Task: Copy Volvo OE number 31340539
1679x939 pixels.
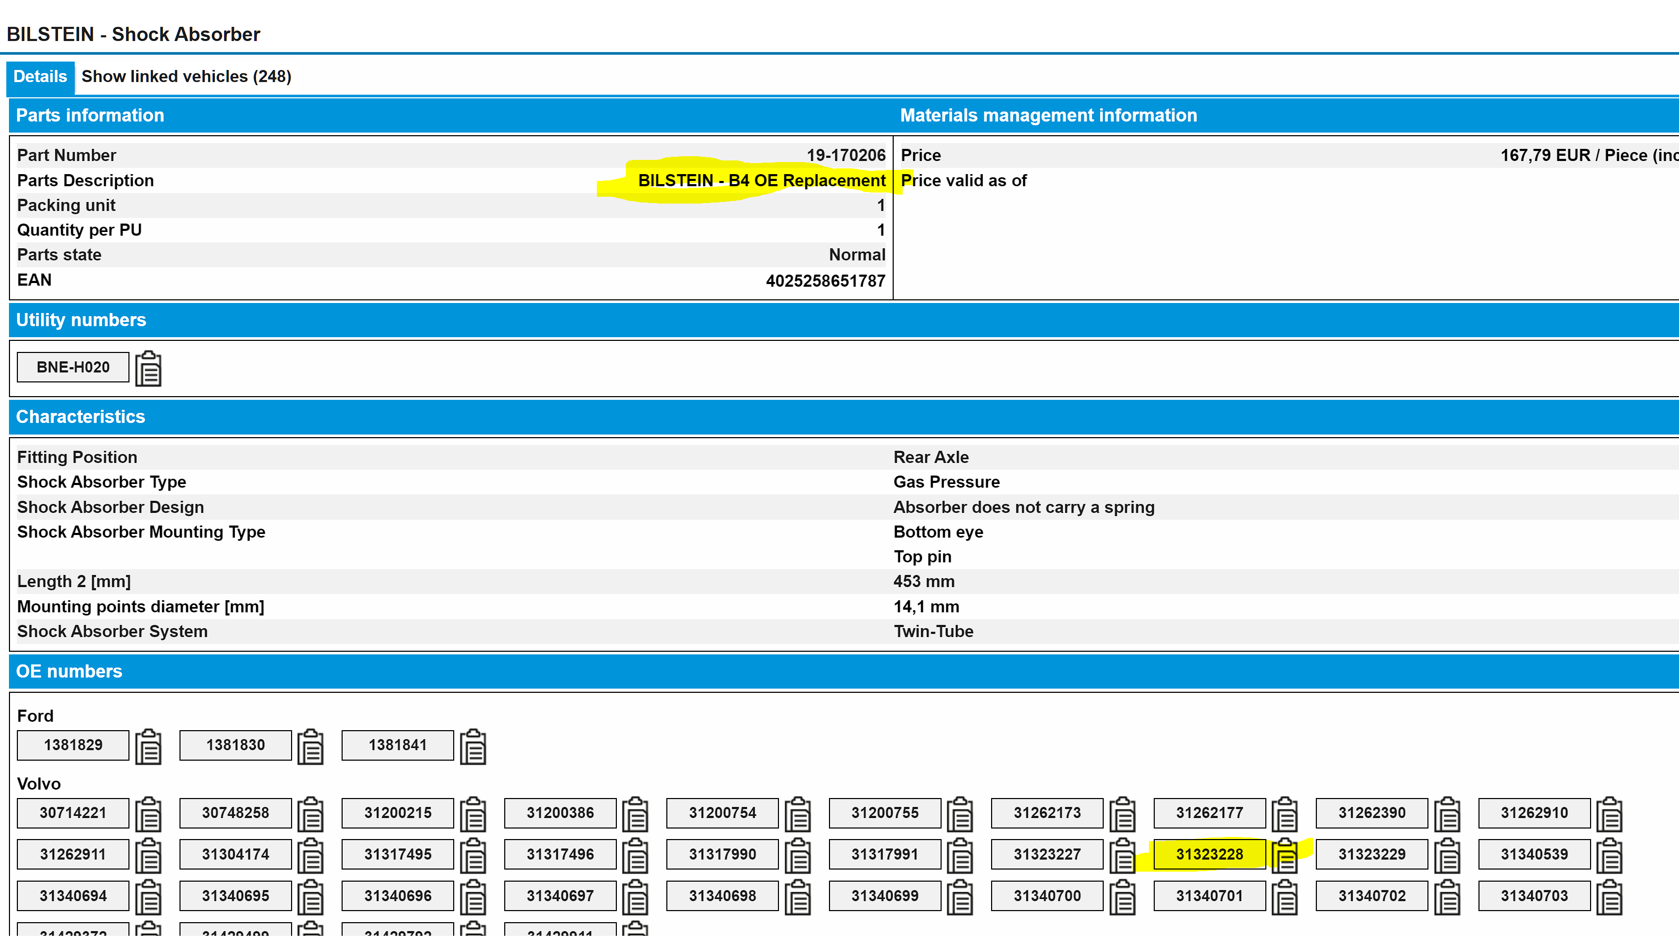Action: (x=1610, y=856)
